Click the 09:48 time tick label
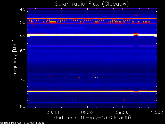 tap(53, 112)
